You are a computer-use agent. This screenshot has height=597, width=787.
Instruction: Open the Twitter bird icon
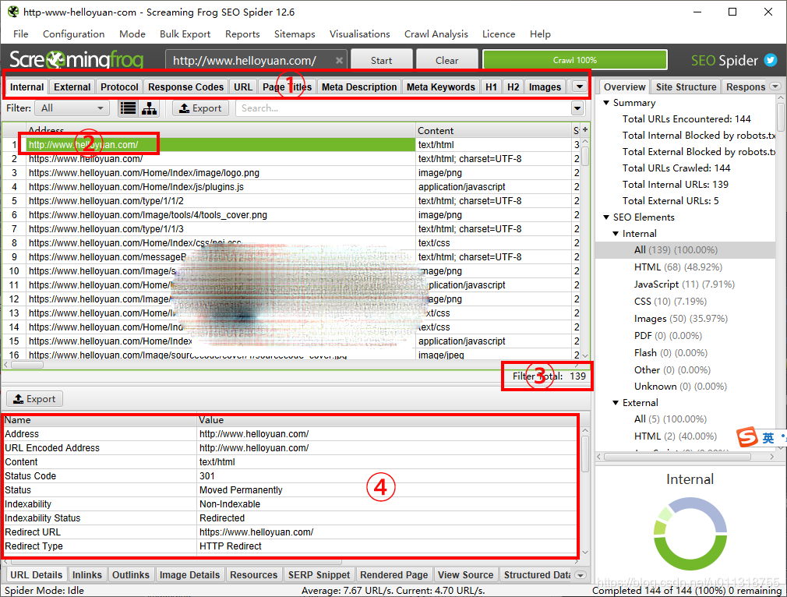(771, 60)
